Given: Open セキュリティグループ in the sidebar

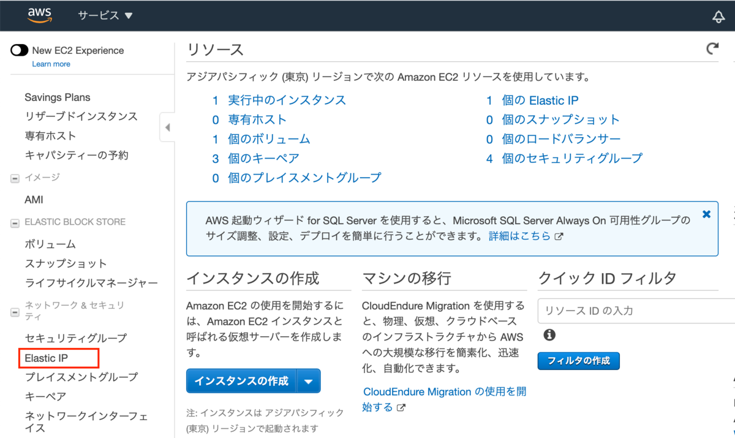Looking at the screenshot, I should [76, 338].
